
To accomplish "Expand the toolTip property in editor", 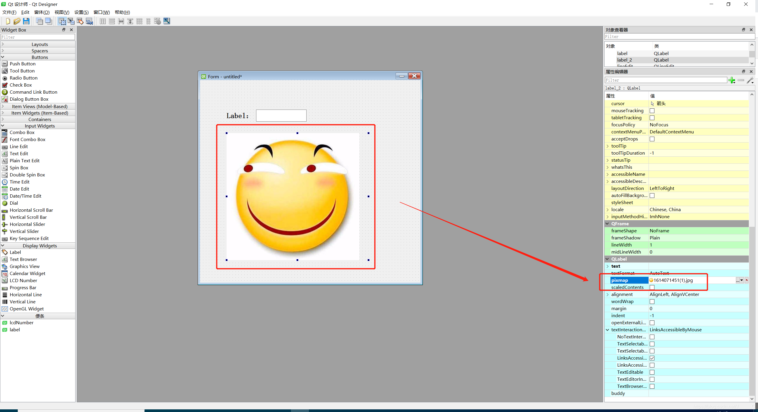I will [608, 145].
